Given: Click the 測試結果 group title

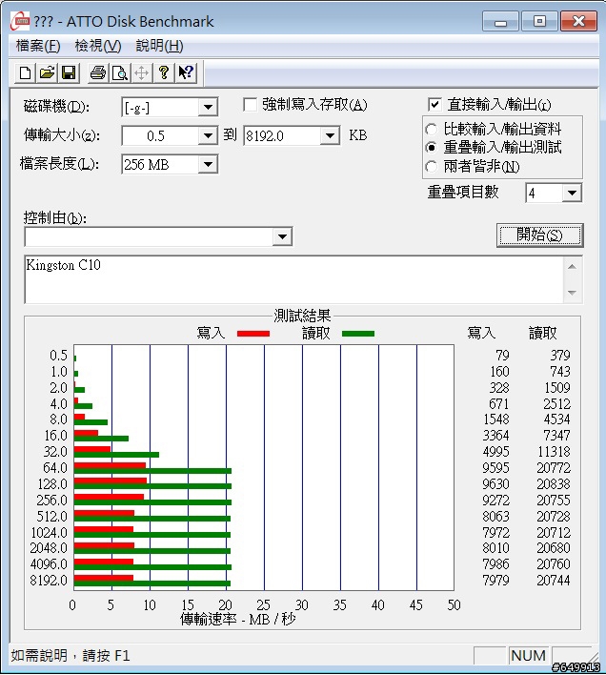Looking at the screenshot, I should (x=302, y=316).
